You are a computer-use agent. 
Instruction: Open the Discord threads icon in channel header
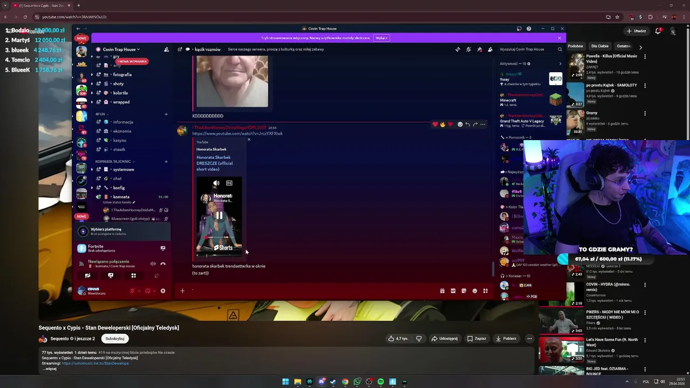(457, 49)
